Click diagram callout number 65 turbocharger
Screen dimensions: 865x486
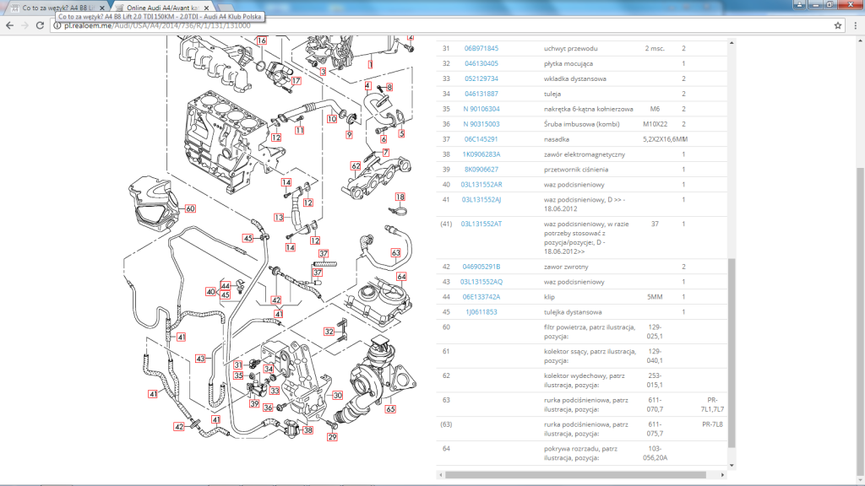click(x=390, y=409)
